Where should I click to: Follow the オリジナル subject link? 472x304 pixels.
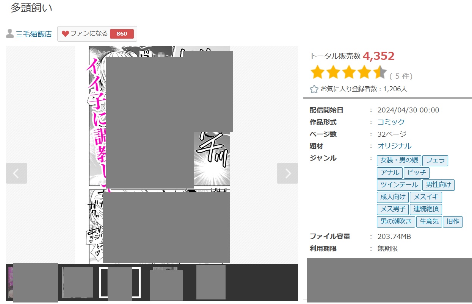(x=394, y=146)
